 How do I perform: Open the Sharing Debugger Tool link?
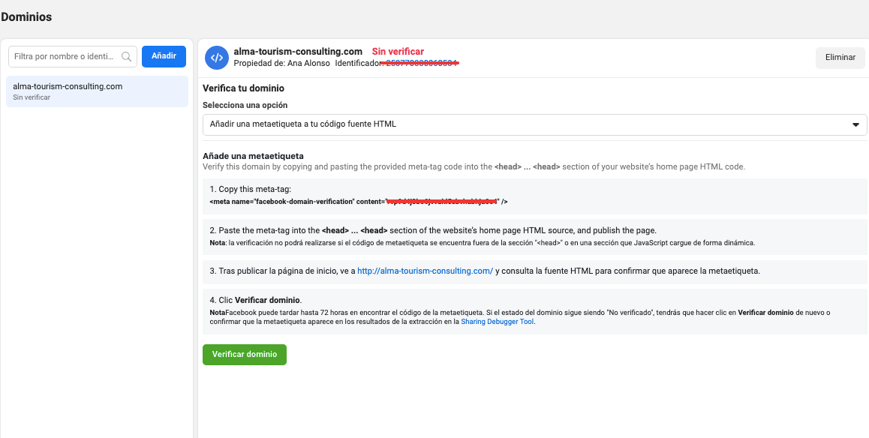[x=498, y=321]
